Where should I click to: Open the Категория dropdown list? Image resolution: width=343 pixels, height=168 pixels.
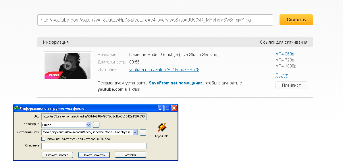[88, 125]
